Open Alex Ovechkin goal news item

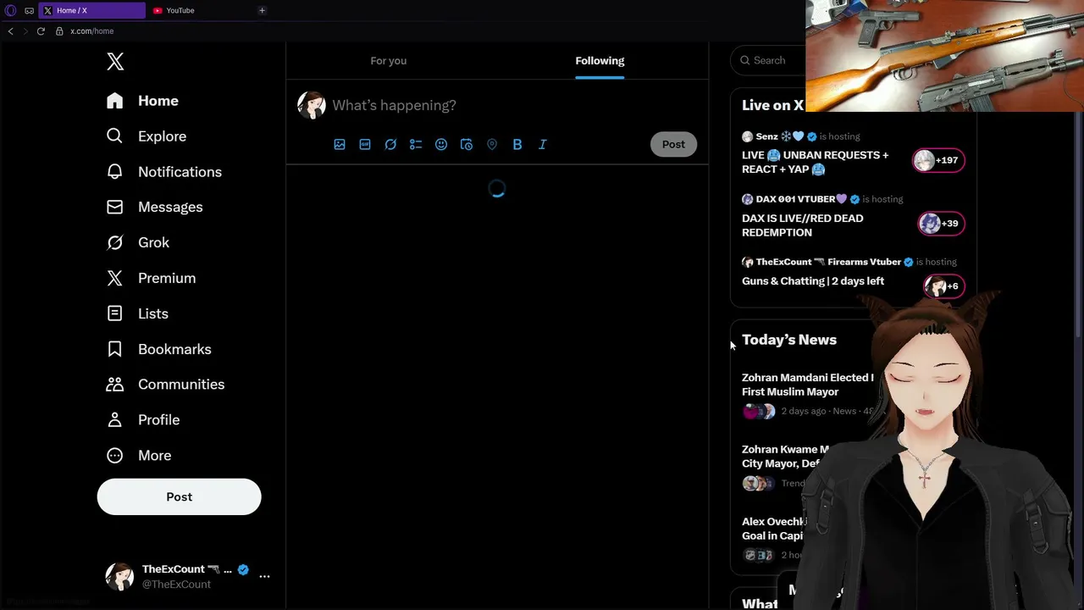[x=774, y=529]
